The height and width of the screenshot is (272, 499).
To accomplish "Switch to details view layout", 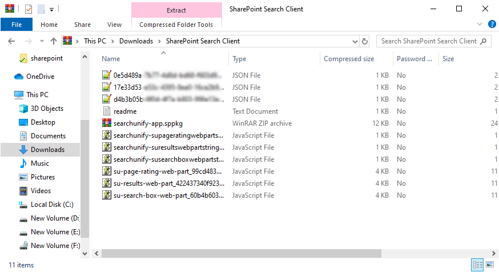I will point(477,265).
